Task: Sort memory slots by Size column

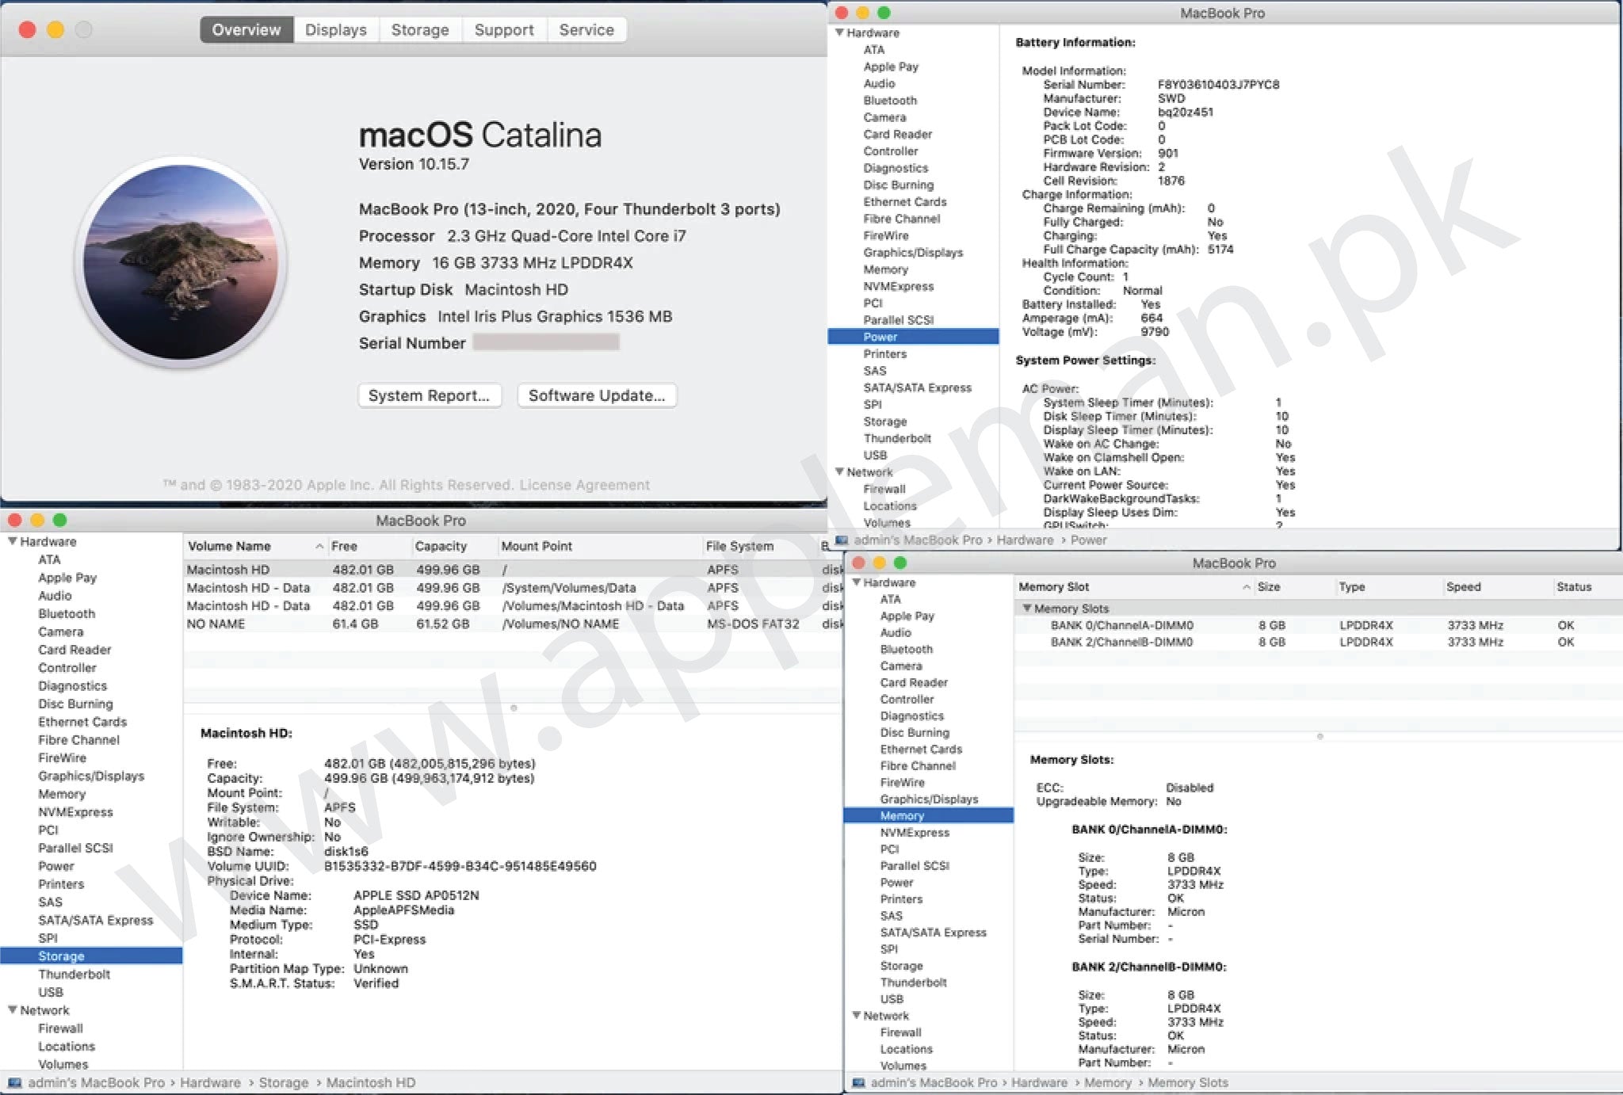Action: [1293, 587]
